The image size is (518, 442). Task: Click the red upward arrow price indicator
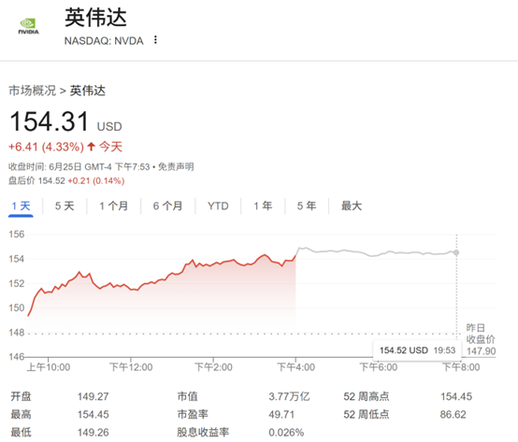(92, 147)
